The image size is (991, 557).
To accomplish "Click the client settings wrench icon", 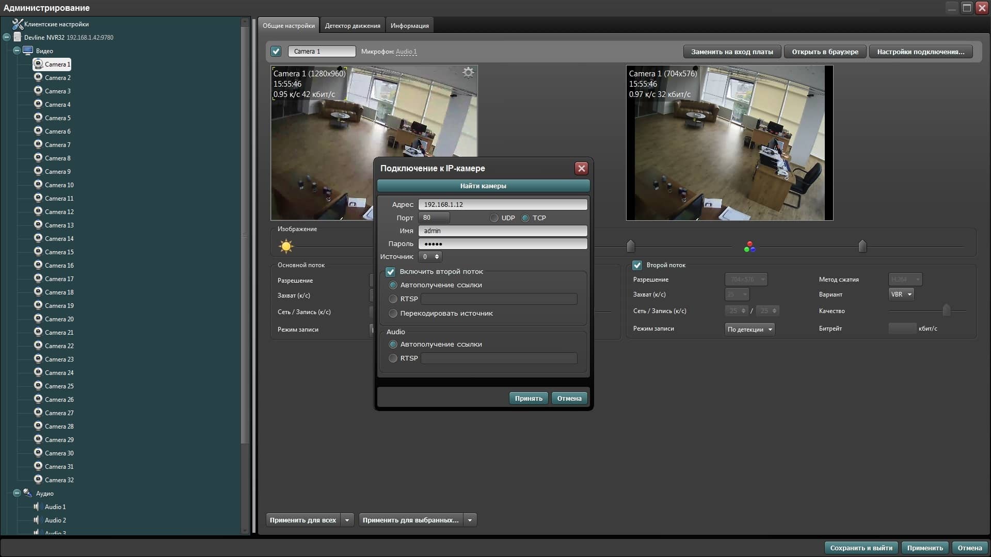I will [18, 24].
